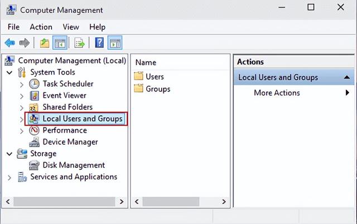This screenshot has height=224, width=357.
Task: Click the Computer Management title bar icon
Action: point(11,10)
